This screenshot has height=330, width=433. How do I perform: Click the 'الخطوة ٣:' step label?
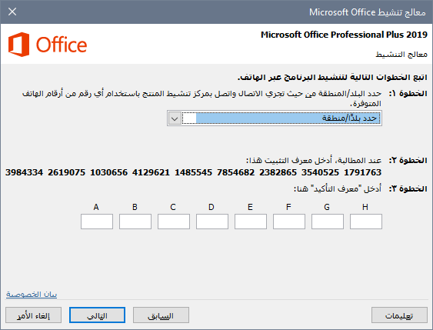pyautogui.click(x=408, y=189)
